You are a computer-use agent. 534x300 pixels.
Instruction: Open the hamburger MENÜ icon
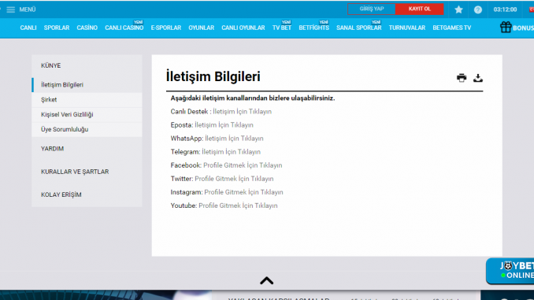[x=10, y=9]
